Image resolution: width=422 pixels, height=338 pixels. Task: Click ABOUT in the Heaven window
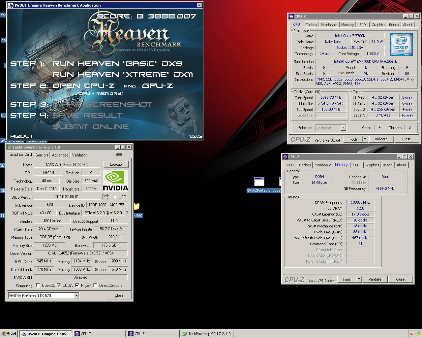(22, 136)
